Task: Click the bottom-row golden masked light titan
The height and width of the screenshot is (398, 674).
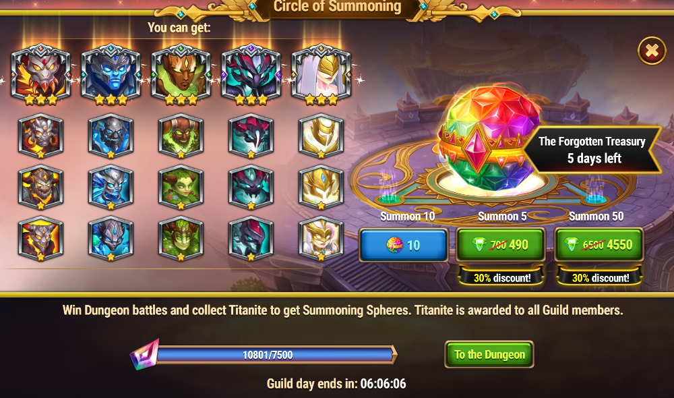Action: coord(321,239)
